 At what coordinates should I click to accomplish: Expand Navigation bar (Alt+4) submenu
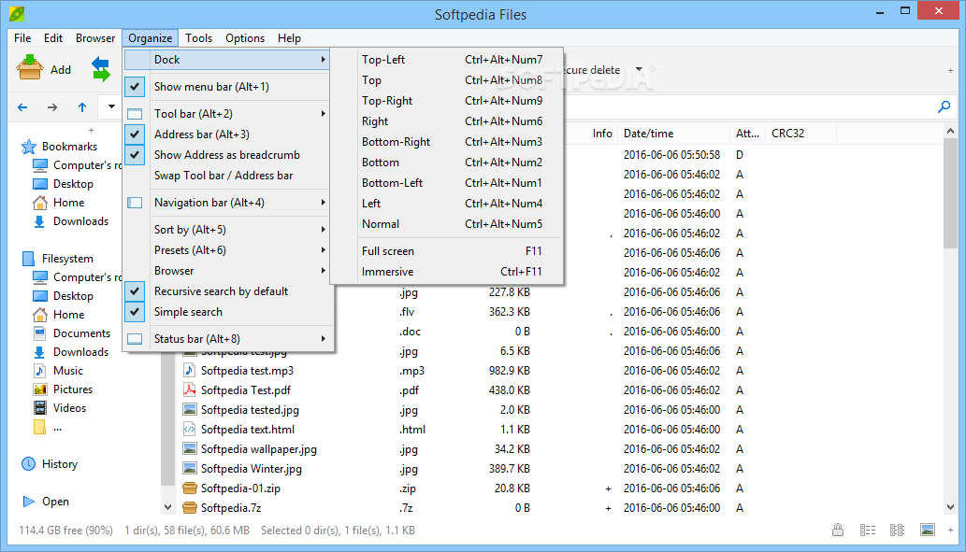point(228,203)
